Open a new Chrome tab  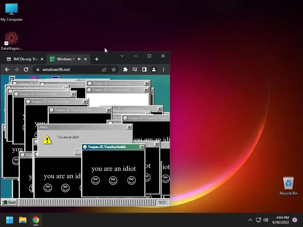97,59
